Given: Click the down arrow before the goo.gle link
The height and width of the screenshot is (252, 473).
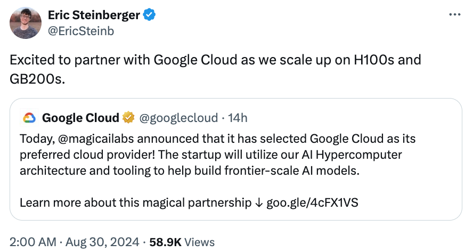Looking at the screenshot, I should [258, 203].
